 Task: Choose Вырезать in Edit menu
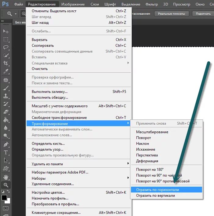78,40
